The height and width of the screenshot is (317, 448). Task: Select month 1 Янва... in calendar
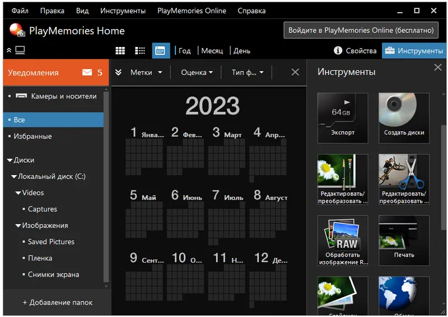pyautogui.click(x=144, y=151)
